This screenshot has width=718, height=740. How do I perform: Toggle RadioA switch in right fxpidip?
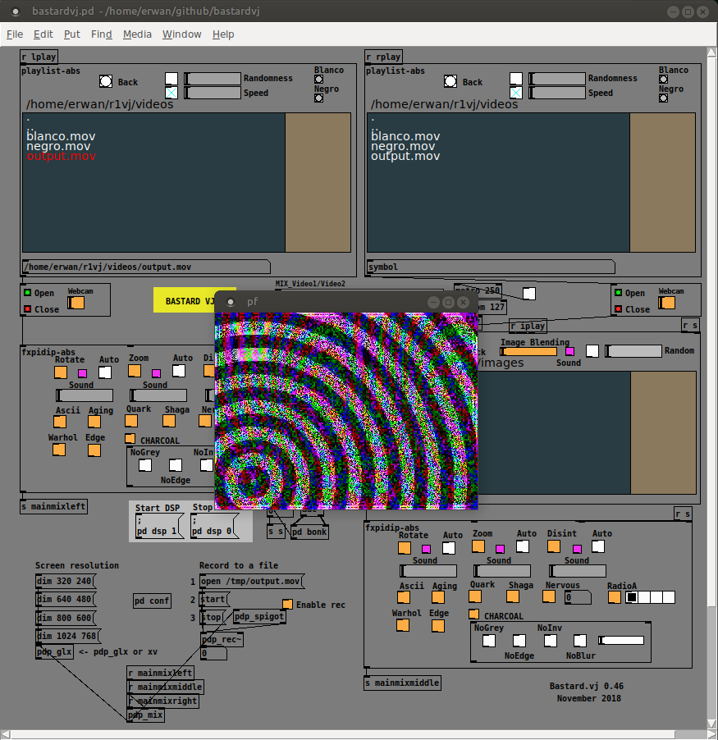pos(614,597)
